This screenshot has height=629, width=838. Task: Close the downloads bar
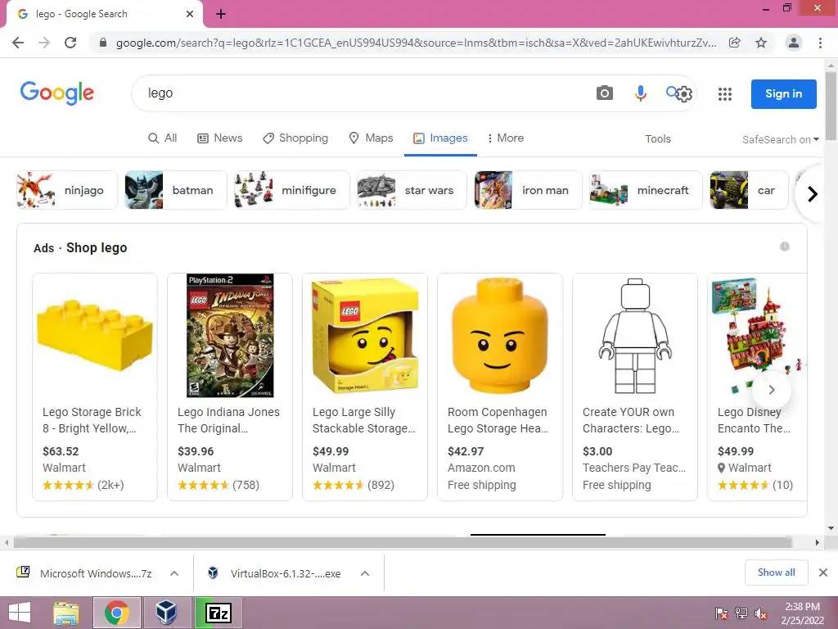click(x=823, y=572)
